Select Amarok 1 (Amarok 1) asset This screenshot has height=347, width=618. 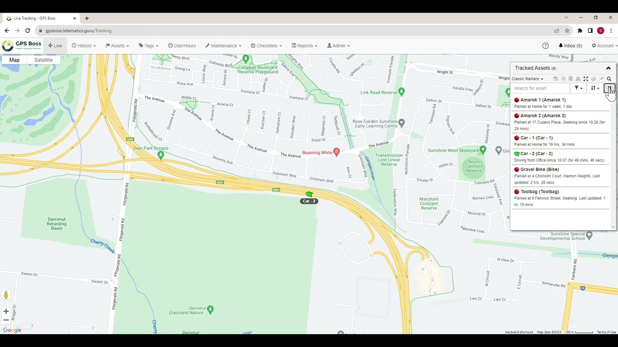(560, 103)
